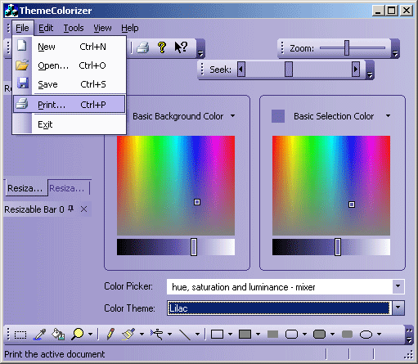Select the filled rectangle with border tool

tap(245, 334)
